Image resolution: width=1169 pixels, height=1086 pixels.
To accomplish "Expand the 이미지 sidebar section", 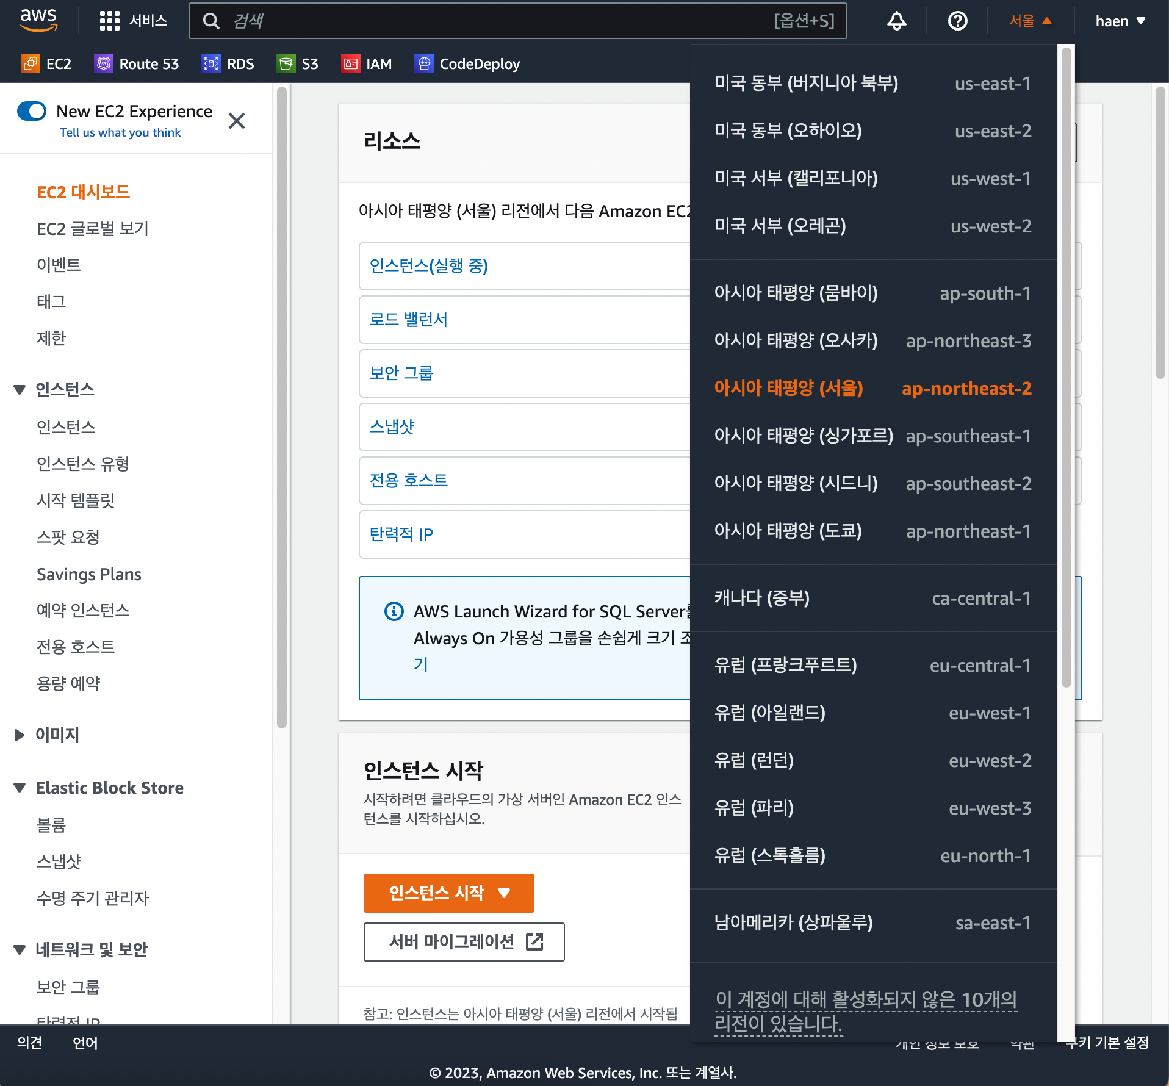I will [x=20, y=735].
